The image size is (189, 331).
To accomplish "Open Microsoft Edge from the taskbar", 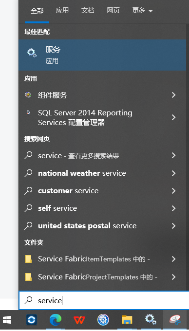I will coord(56,320).
